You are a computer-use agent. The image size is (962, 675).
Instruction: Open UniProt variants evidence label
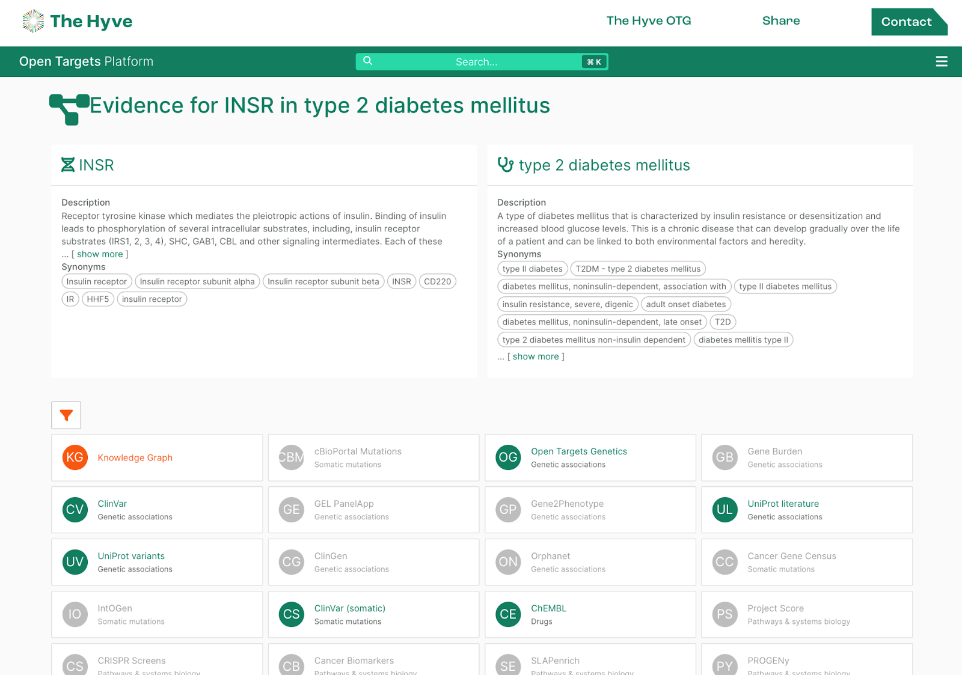click(131, 556)
